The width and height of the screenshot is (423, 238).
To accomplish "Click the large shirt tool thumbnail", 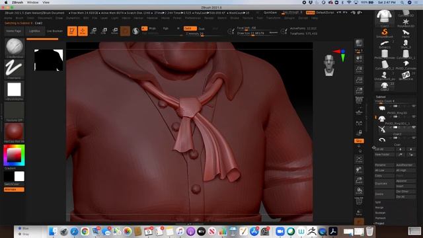I will [384, 18].
